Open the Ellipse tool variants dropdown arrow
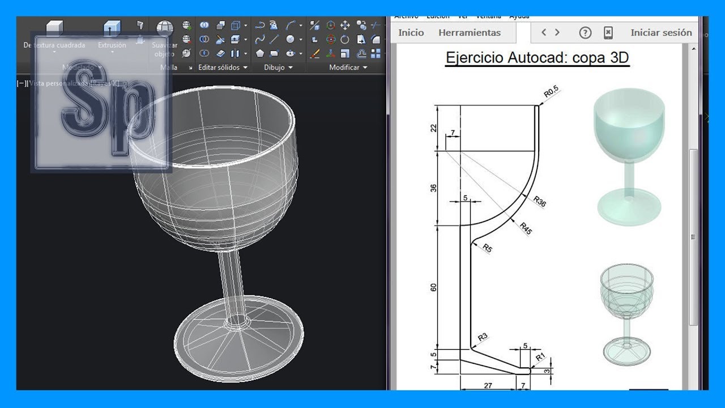Viewport: 725px width, 408px height. coord(301,53)
